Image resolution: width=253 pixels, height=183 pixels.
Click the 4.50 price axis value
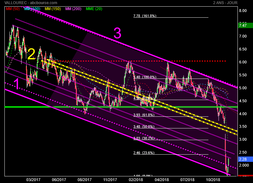pyautogui.click(x=243, y=101)
